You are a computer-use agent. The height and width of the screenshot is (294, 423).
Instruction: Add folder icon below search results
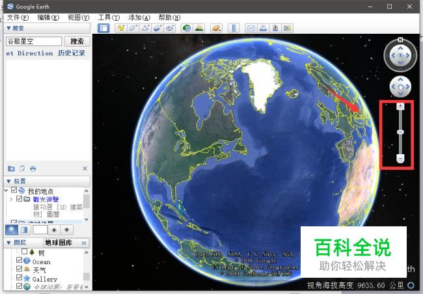11,169
